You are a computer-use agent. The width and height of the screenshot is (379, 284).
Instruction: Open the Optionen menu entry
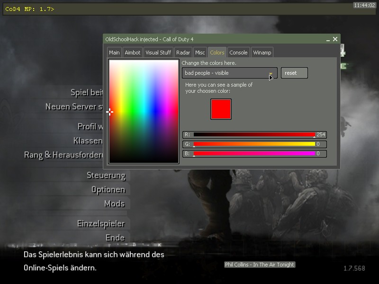(108, 190)
